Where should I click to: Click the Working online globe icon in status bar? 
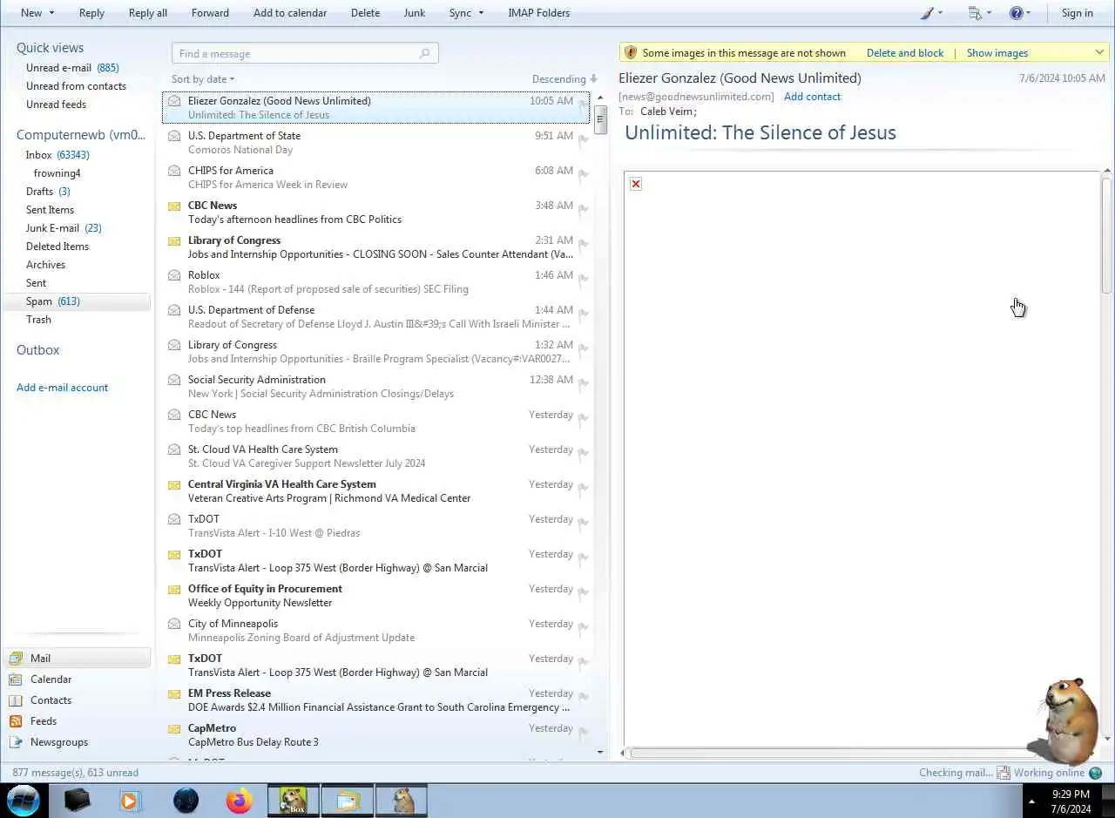pos(1096,773)
